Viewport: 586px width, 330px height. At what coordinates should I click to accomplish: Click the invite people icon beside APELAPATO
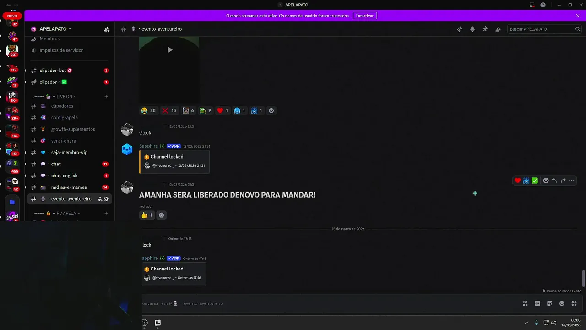click(107, 29)
